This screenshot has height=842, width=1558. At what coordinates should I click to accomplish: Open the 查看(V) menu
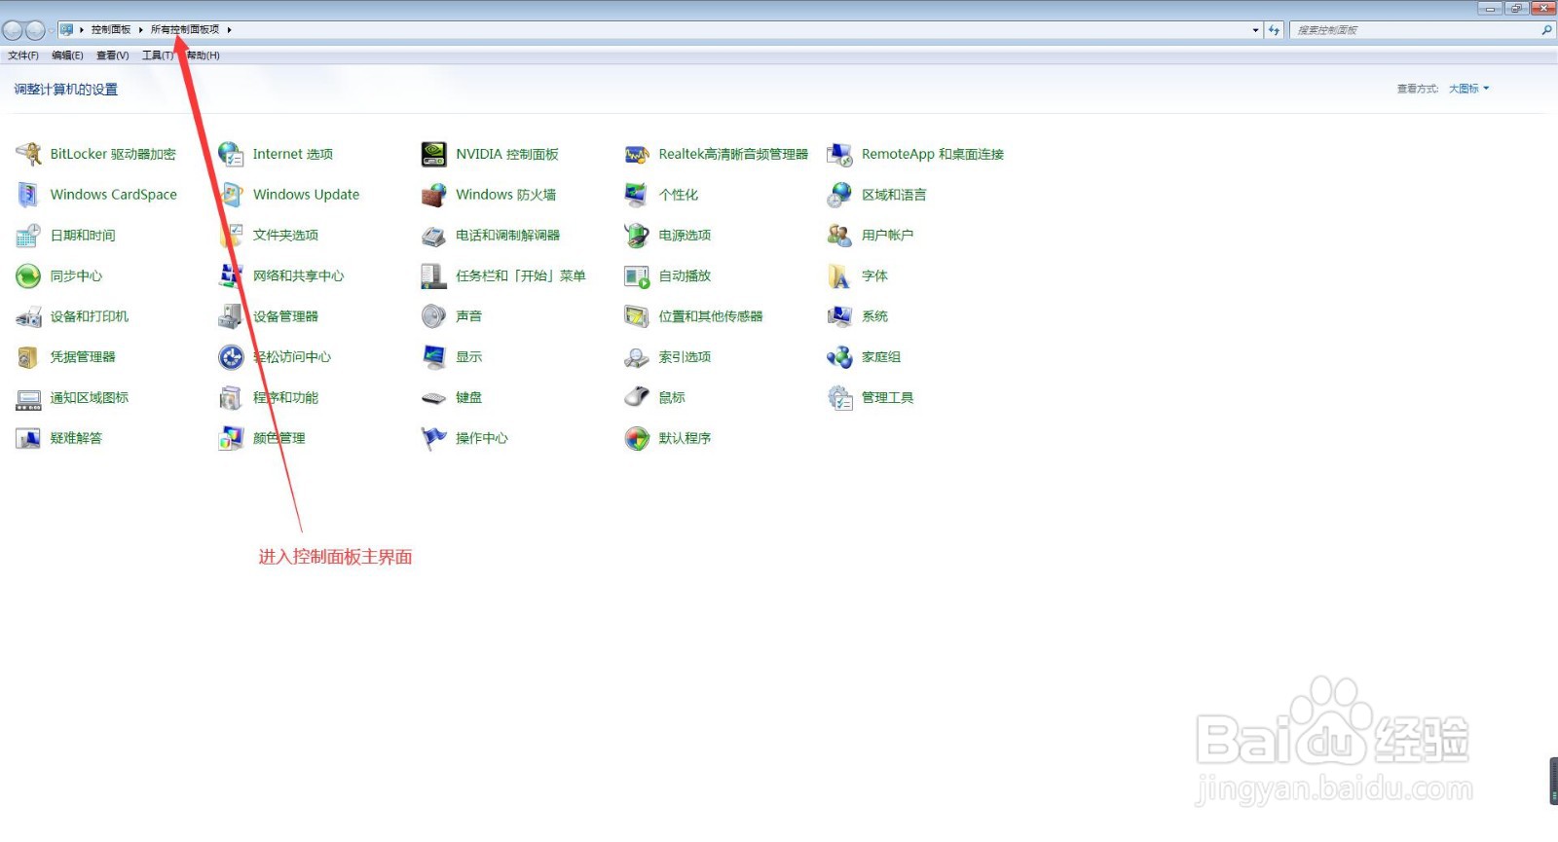112,55
